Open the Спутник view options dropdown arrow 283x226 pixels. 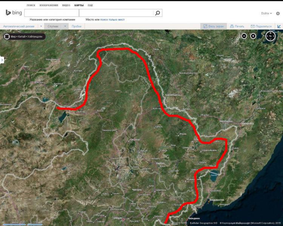point(65,26)
